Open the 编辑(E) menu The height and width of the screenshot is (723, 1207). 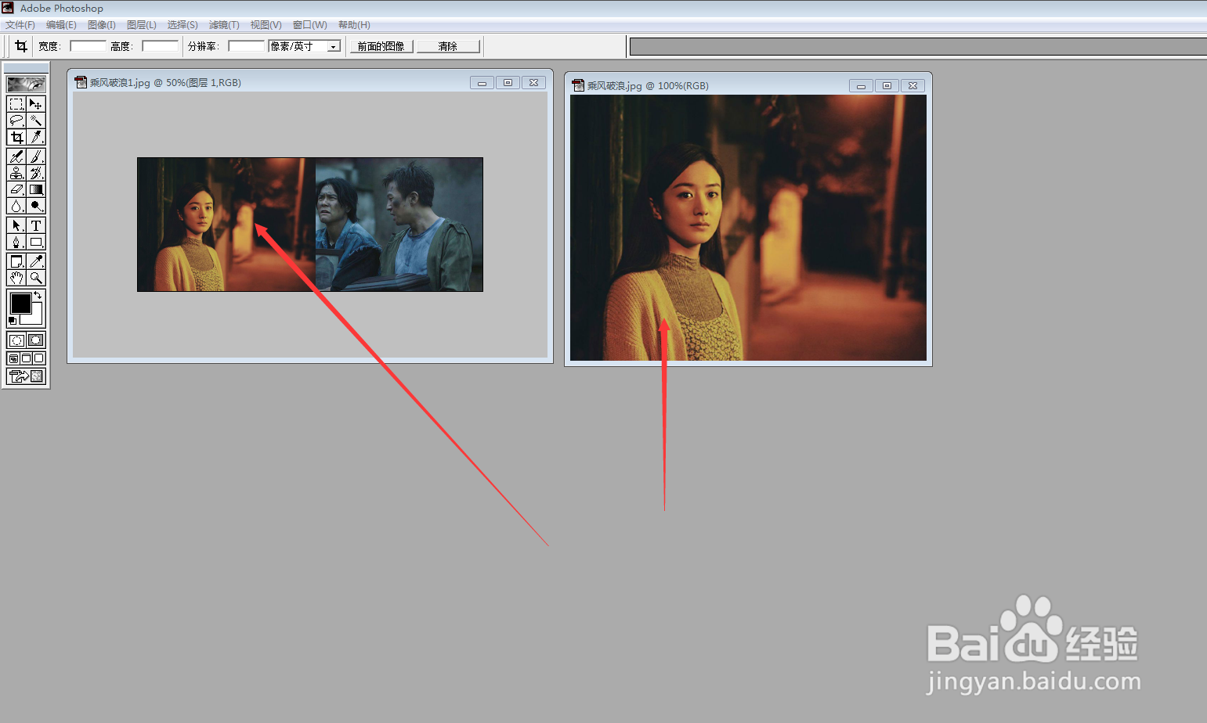tap(61, 25)
